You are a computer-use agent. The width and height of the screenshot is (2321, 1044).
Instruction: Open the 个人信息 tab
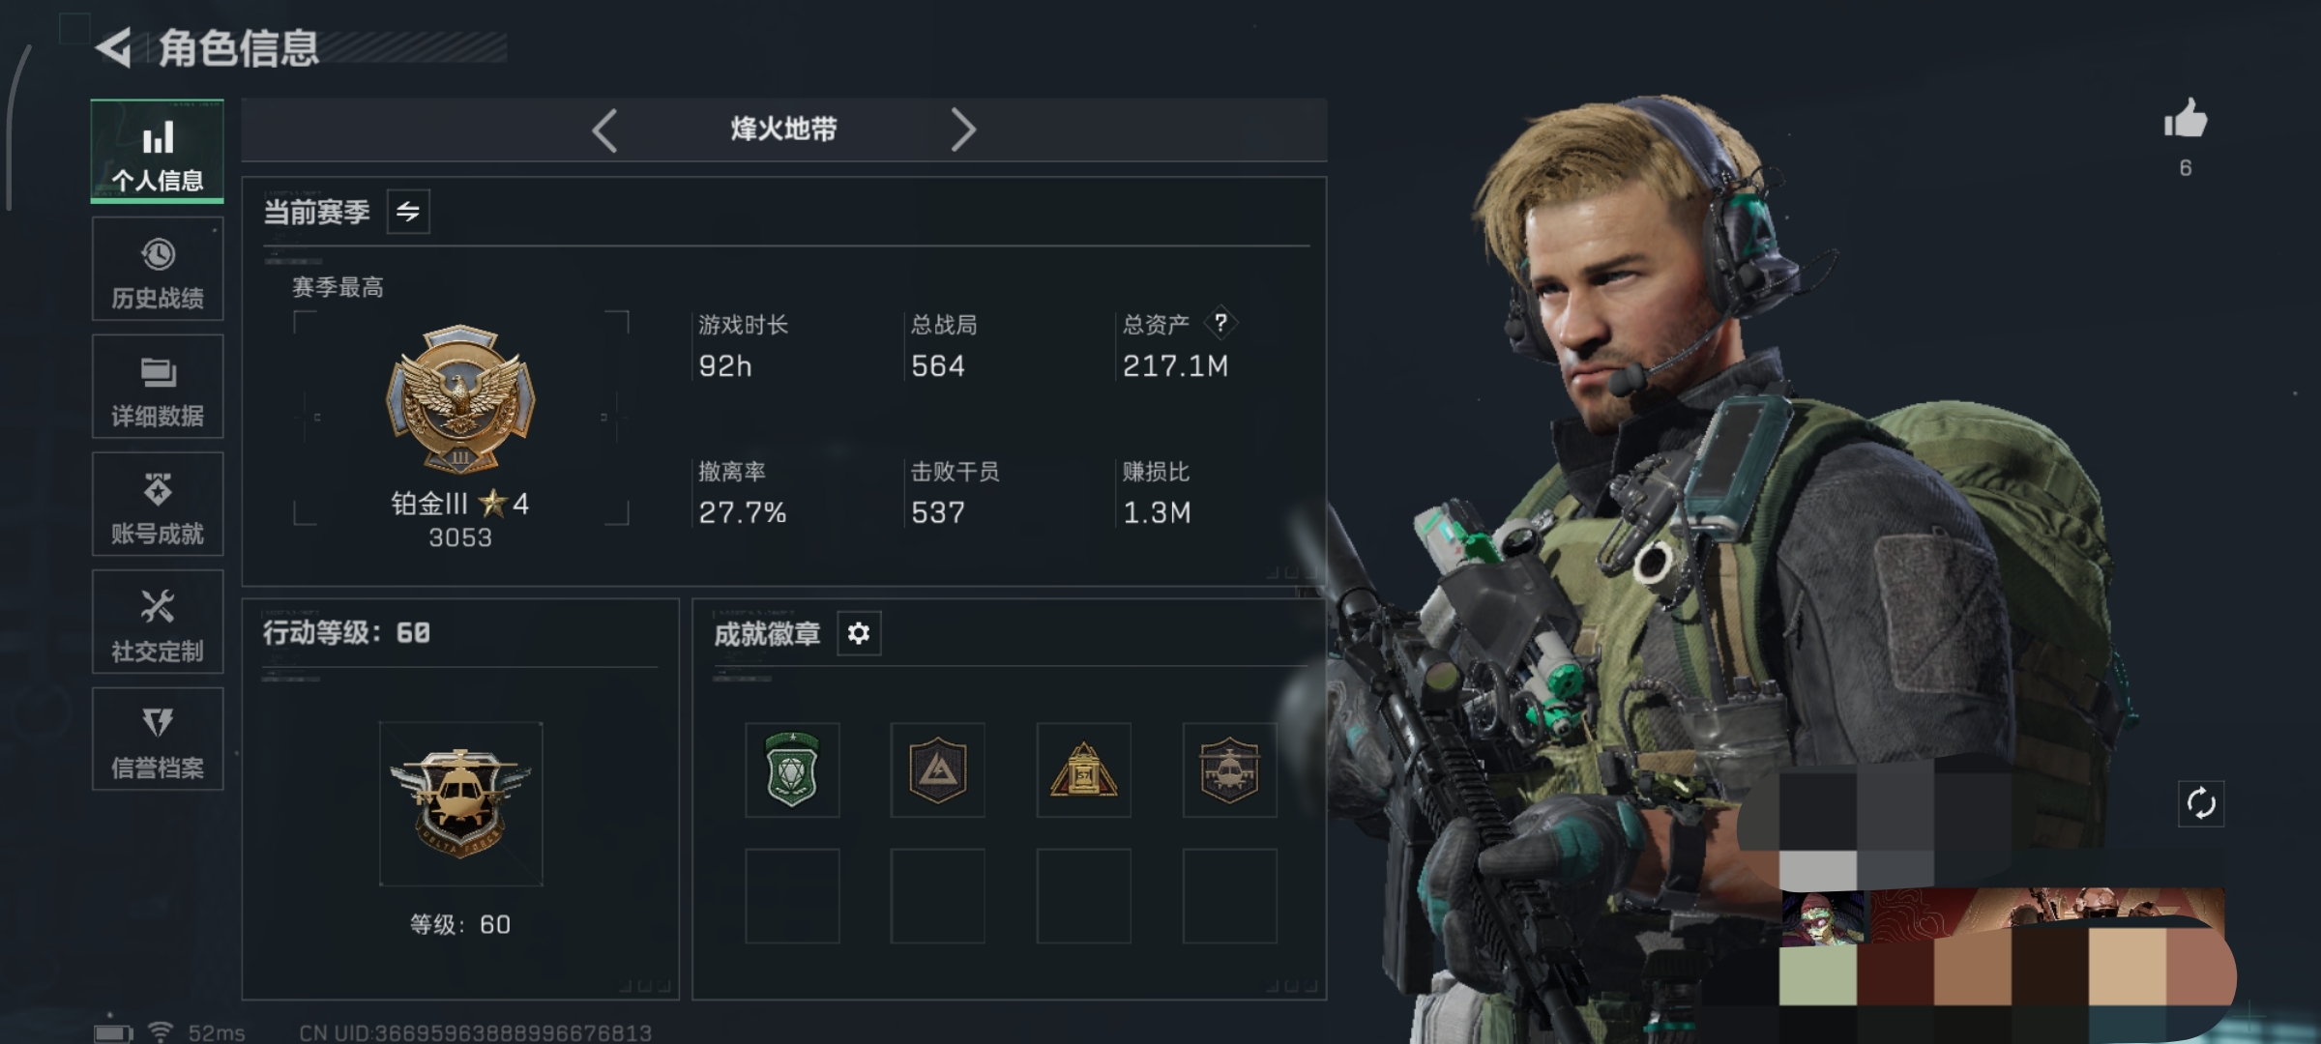click(157, 151)
